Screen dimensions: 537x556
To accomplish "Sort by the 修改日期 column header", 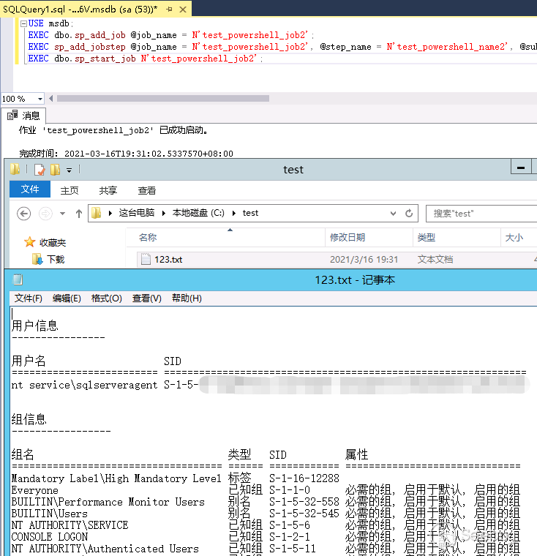I will pos(369,238).
